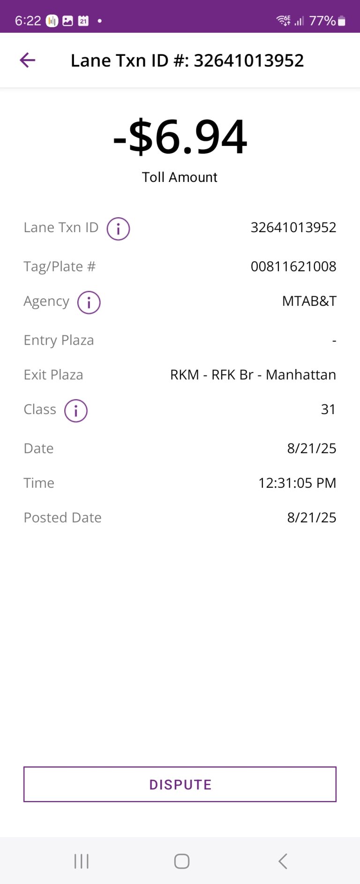Tap the battery status icon
Viewport: 360px width, 884px height.
[342, 21]
